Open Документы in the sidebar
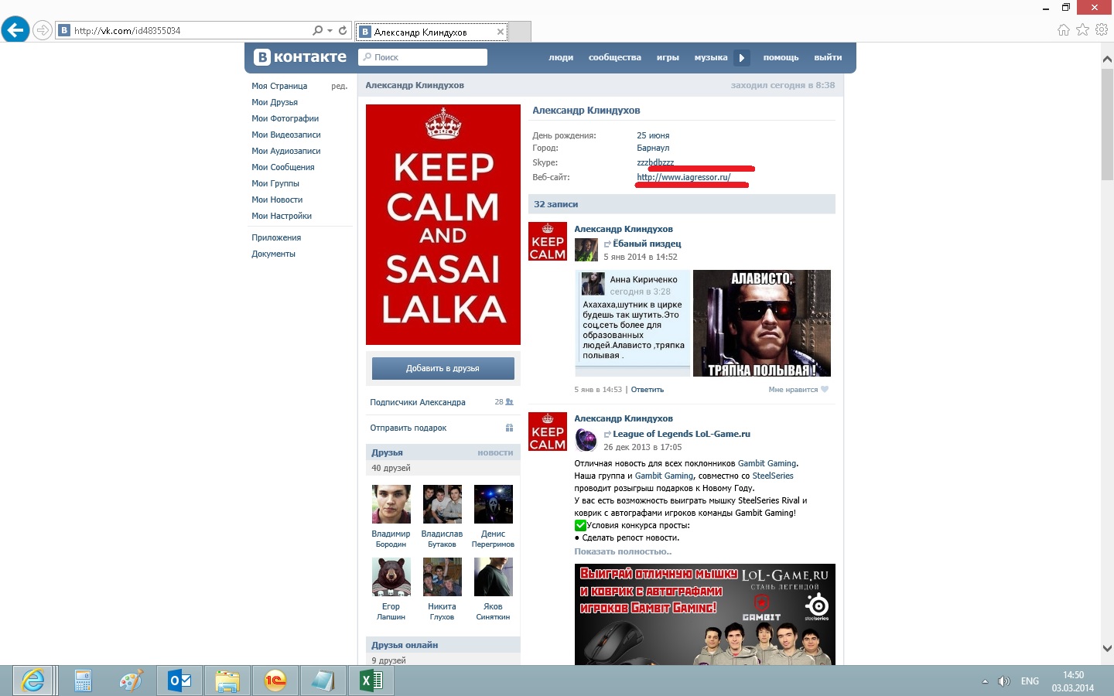 coord(273,254)
